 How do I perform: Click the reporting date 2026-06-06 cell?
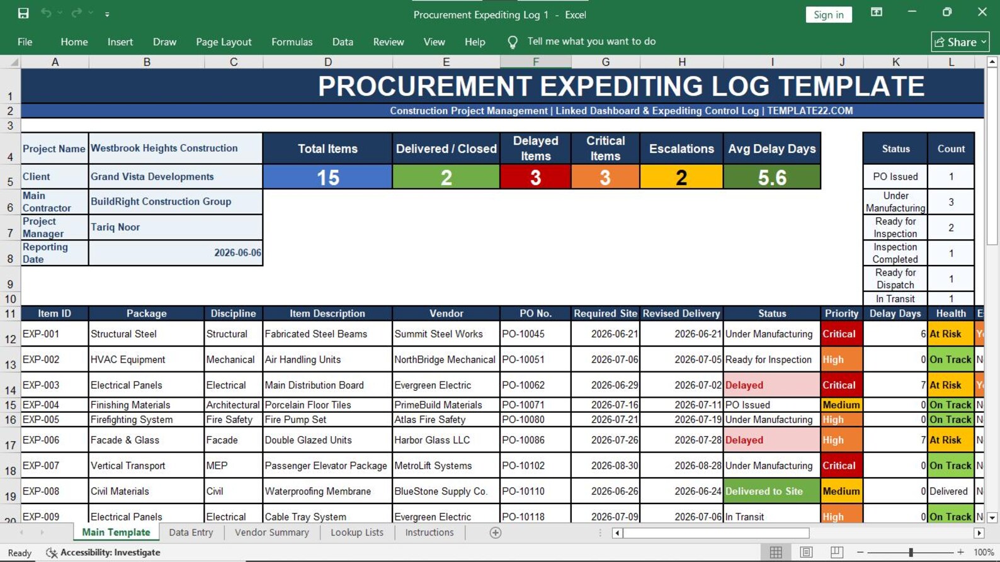175,252
